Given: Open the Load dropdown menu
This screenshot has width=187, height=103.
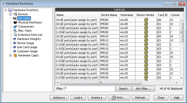Looking at the screenshot, I should tap(78, 98).
